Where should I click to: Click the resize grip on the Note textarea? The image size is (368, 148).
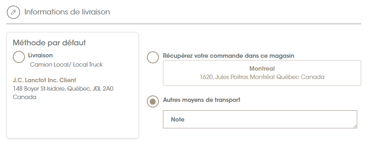355,126
